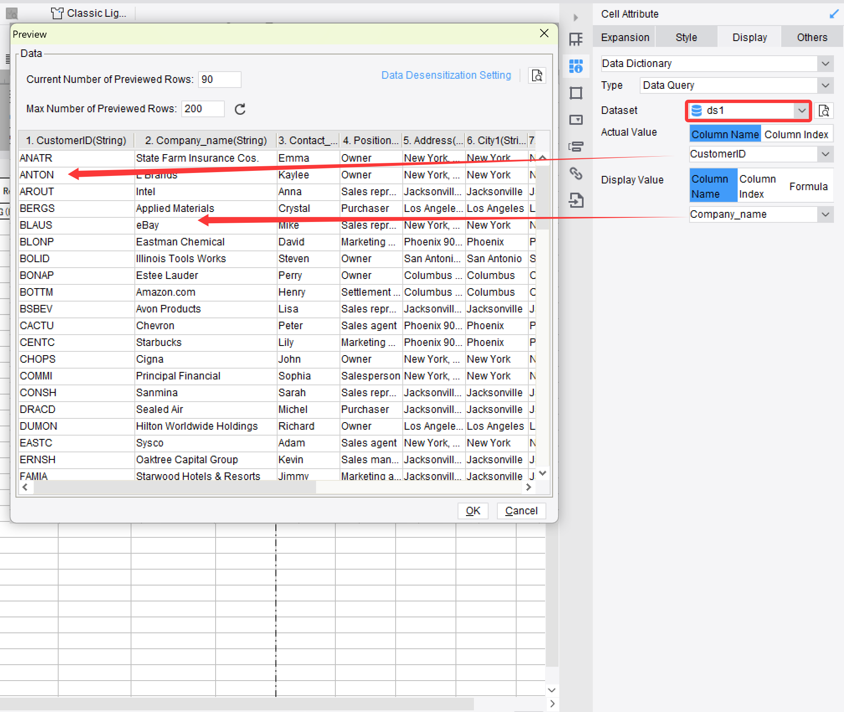Click the hyperlink icon in the right sidebar
Image resolution: width=844 pixels, height=712 pixels.
[576, 173]
